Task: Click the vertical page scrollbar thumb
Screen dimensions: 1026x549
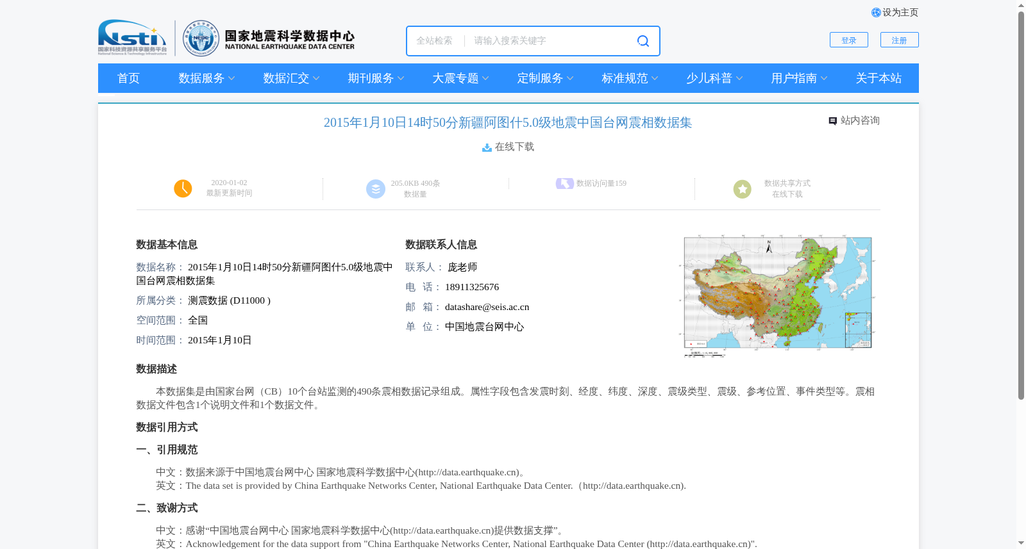Action: (x=1021, y=205)
